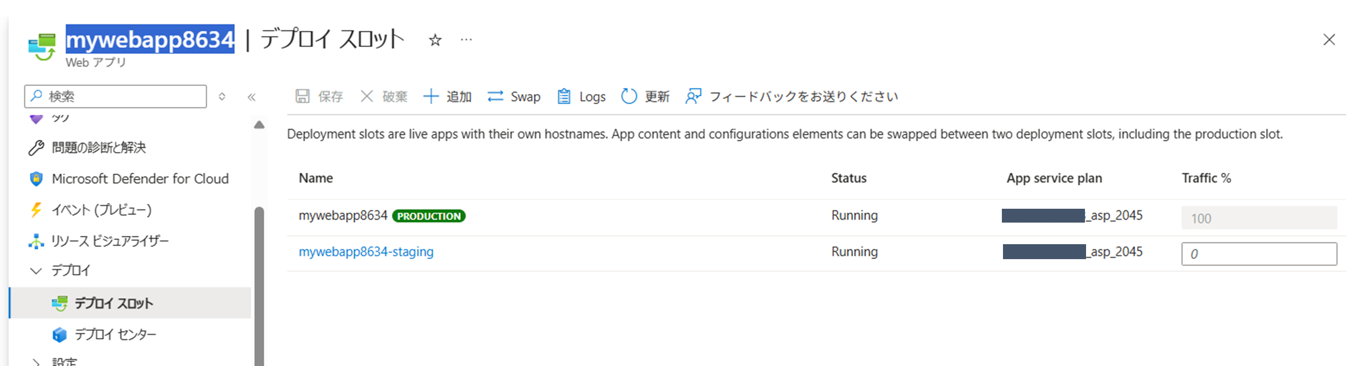Click the Web アプリ subtitle
This screenshot has width=1353, height=366.
pyautogui.click(x=96, y=63)
